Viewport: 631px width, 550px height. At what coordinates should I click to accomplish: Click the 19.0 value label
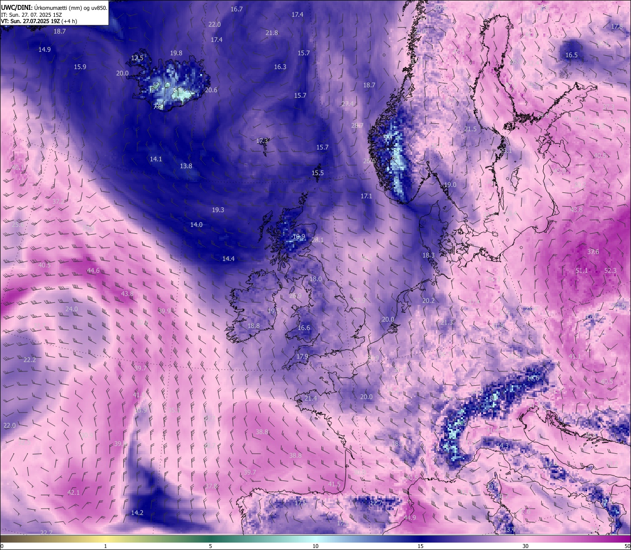click(x=450, y=184)
